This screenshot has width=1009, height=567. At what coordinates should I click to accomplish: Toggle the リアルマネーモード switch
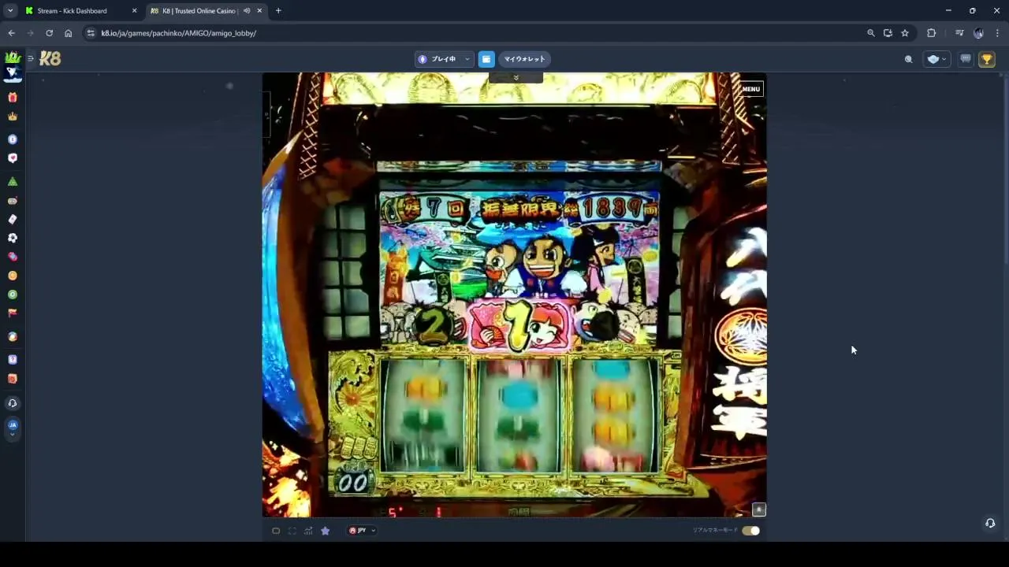[750, 531]
